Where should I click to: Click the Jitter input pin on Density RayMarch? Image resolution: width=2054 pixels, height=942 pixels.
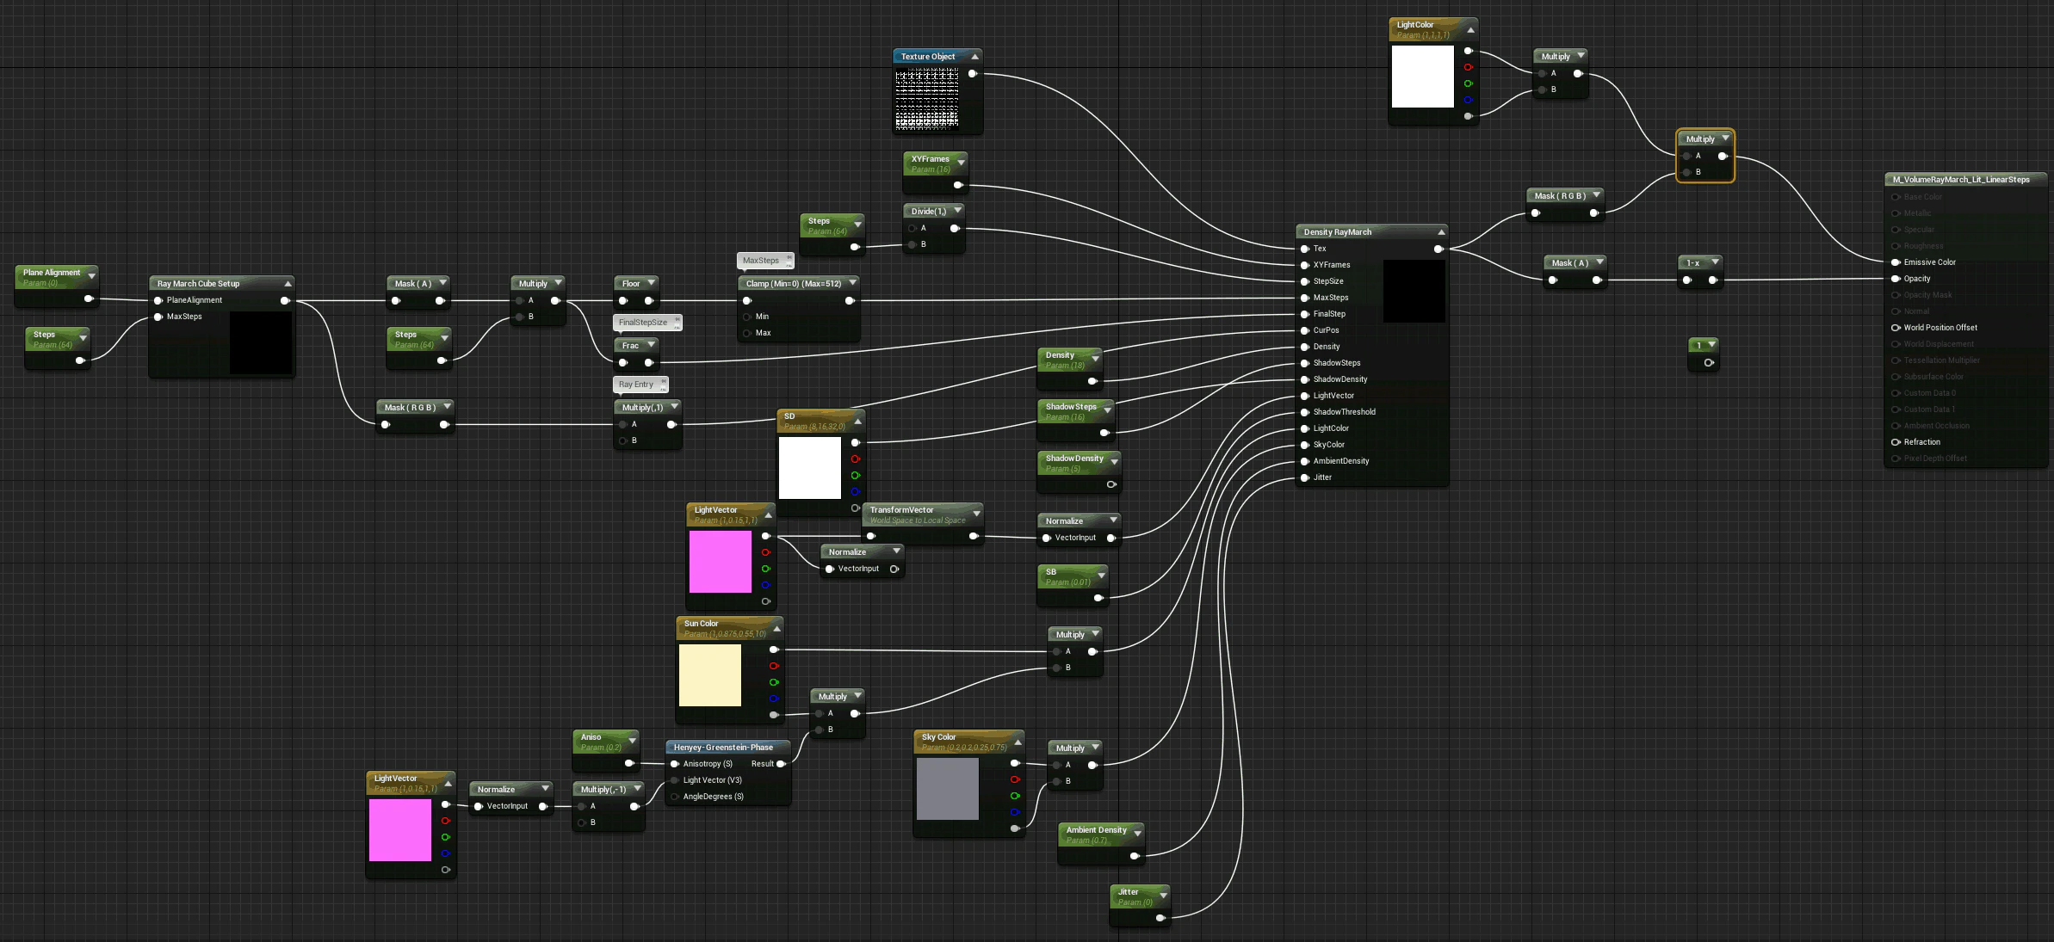[x=1305, y=477]
